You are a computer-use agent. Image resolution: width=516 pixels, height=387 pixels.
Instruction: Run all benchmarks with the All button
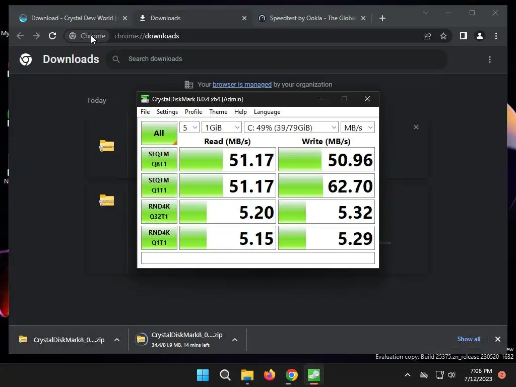pyautogui.click(x=159, y=133)
